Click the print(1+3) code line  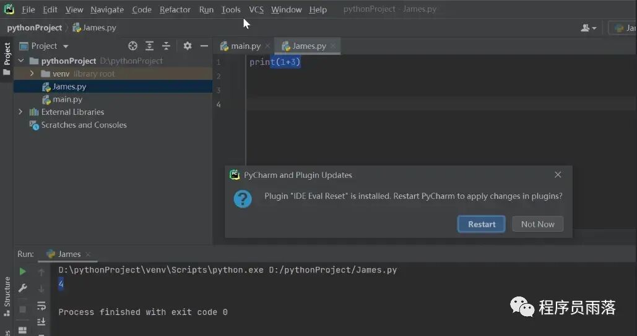click(x=275, y=62)
